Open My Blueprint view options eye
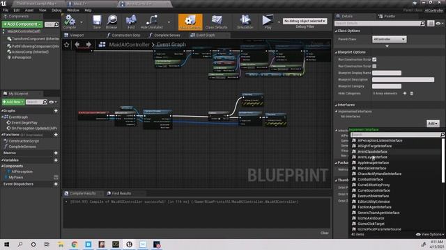This screenshot has height=250, width=446. 53,102
